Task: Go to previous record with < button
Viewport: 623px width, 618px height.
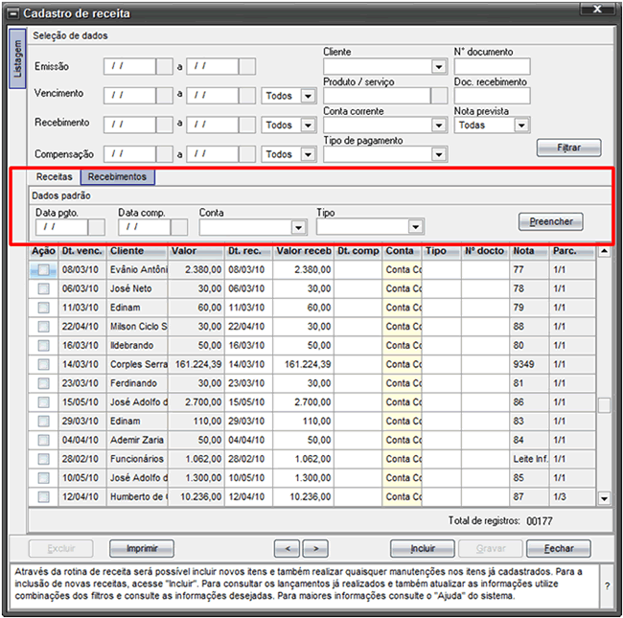Action: pyautogui.click(x=288, y=548)
